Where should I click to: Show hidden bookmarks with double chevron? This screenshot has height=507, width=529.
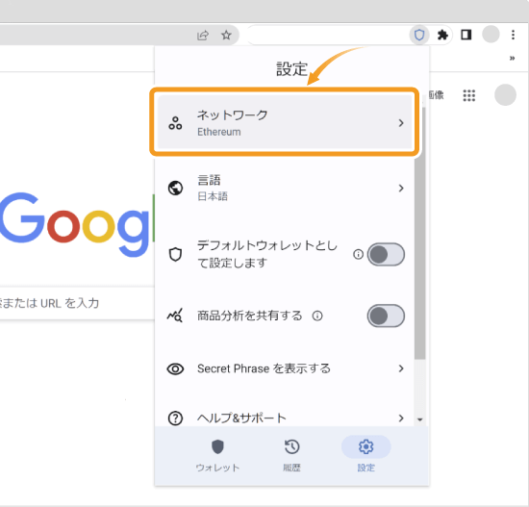pyautogui.click(x=512, y=59)
